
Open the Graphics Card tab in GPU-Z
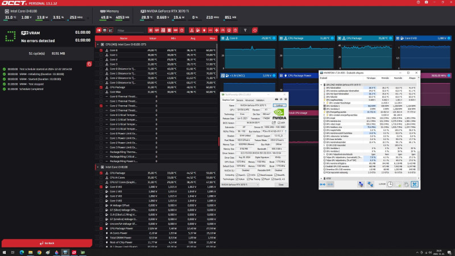coord(229,100)
